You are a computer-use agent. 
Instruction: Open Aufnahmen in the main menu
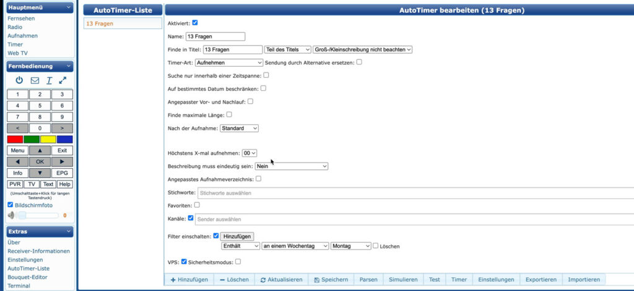[x=22, y=36]
